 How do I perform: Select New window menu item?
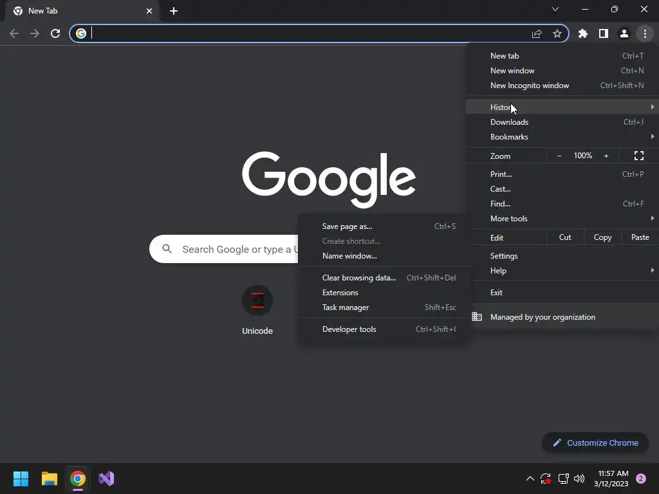click(562, 71)
